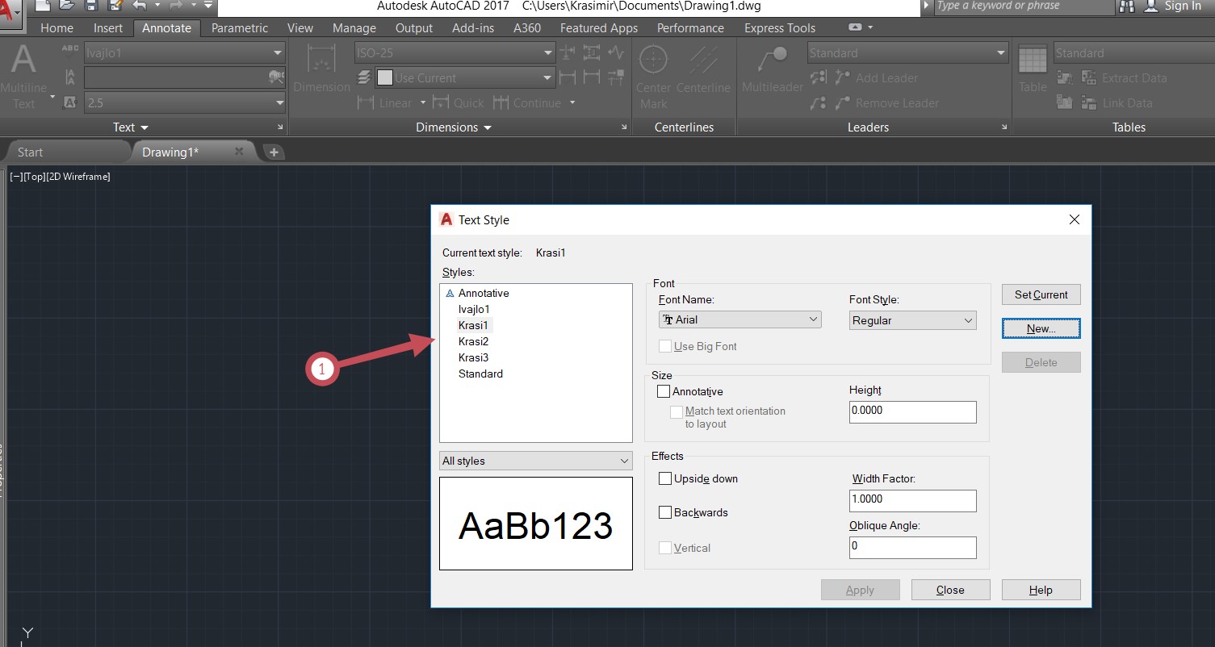Switch to the Express Tools ribbon tab

point(780,27)
